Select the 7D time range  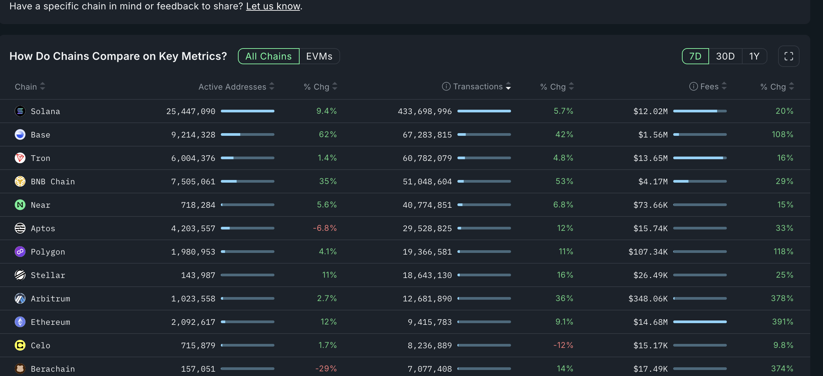695,56
